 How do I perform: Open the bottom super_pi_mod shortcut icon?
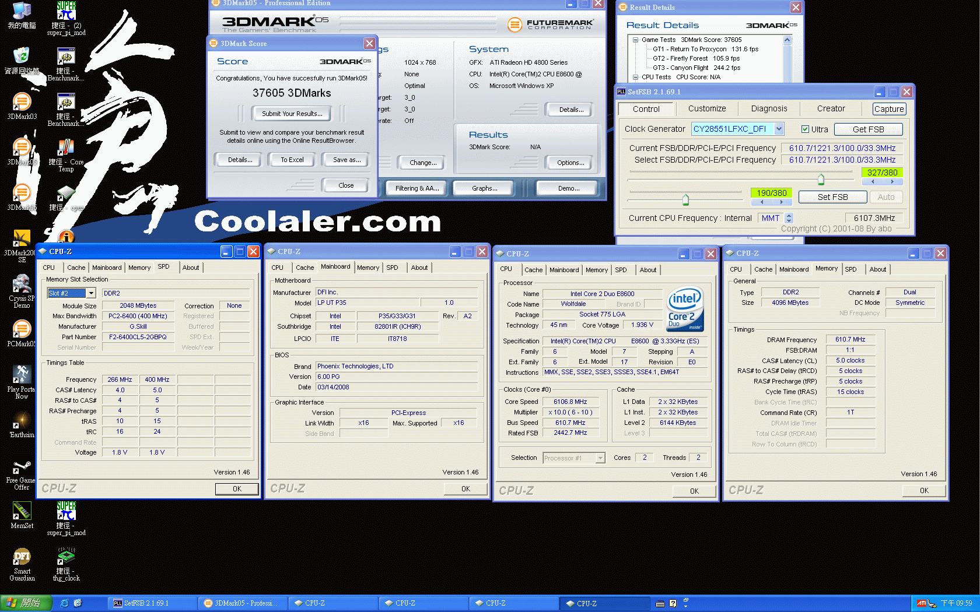66,519
